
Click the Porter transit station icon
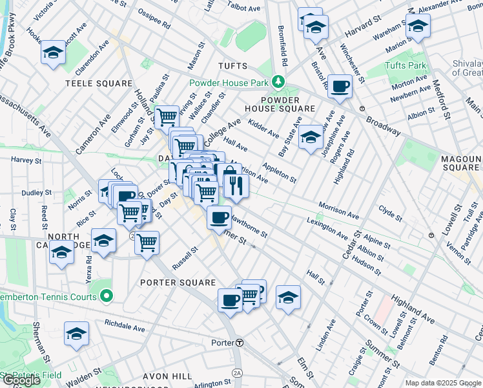[240, 343]
